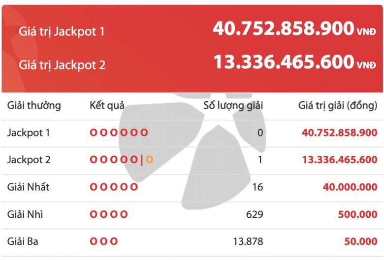Click the Giải Ba three result circles
The height and width of the screenshot is (260, 384).
click(104, 241)
